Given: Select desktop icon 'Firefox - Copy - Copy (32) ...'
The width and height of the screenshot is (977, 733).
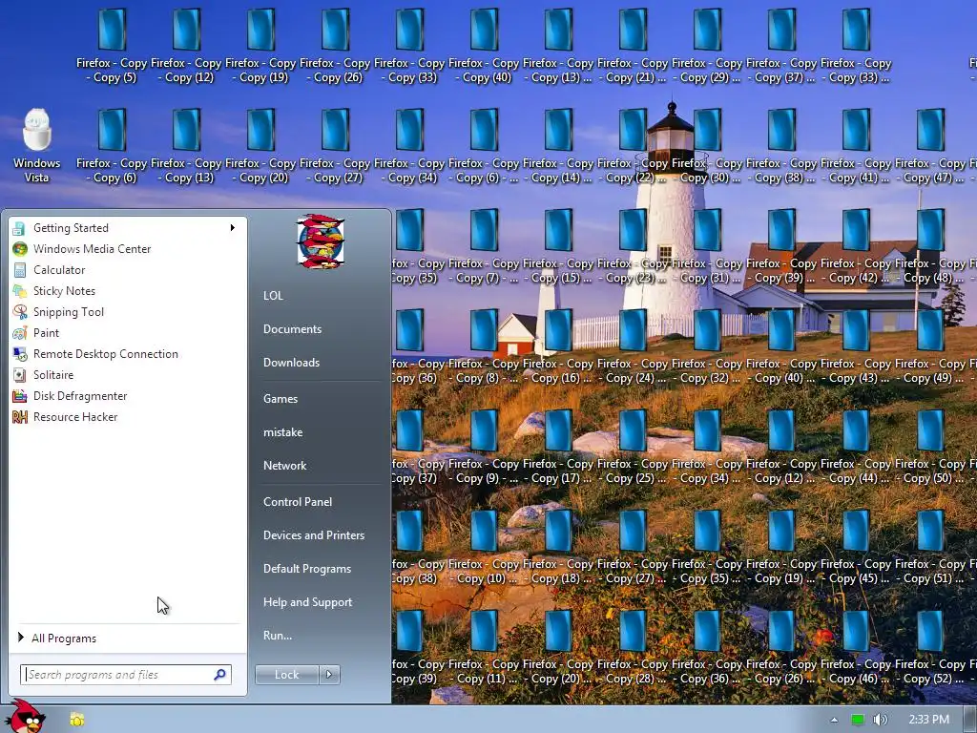Looking at the screenshot, I should tap(707, 347).
